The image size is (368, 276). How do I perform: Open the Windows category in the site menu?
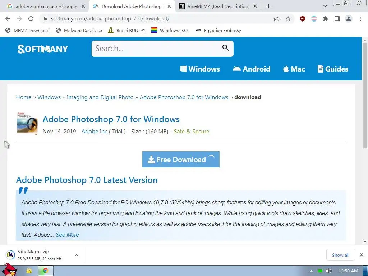[200, 69]
